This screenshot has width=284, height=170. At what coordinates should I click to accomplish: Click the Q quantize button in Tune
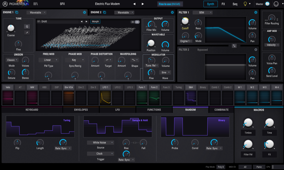tap(27, 26)
